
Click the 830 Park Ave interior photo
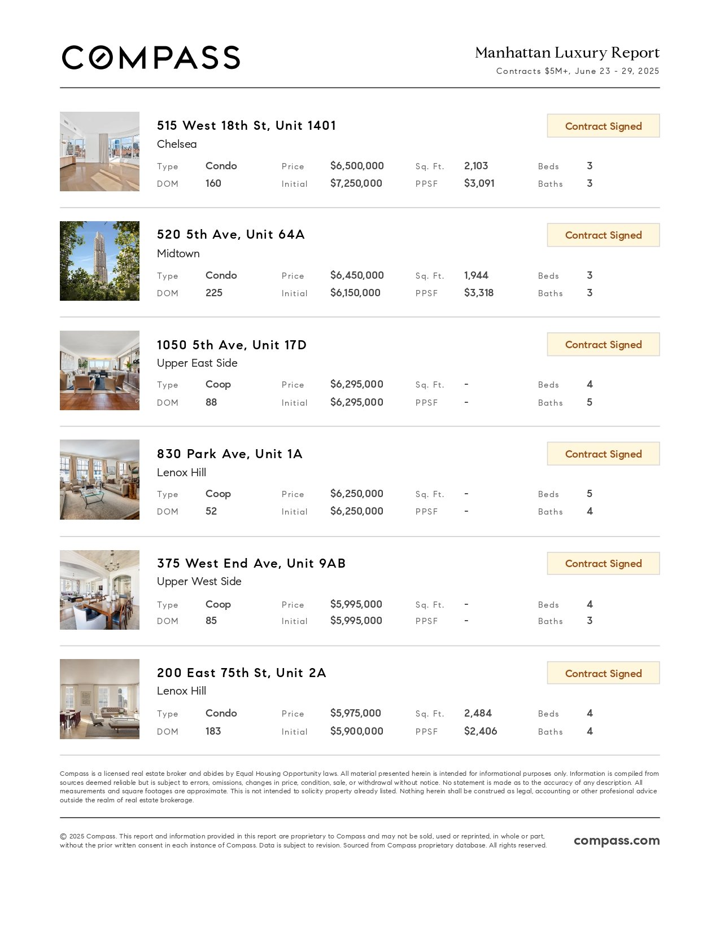(99, 480)
